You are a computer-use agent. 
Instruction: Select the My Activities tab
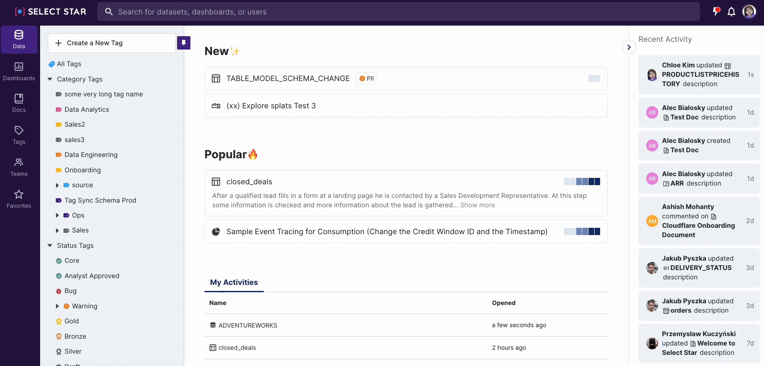234,282
